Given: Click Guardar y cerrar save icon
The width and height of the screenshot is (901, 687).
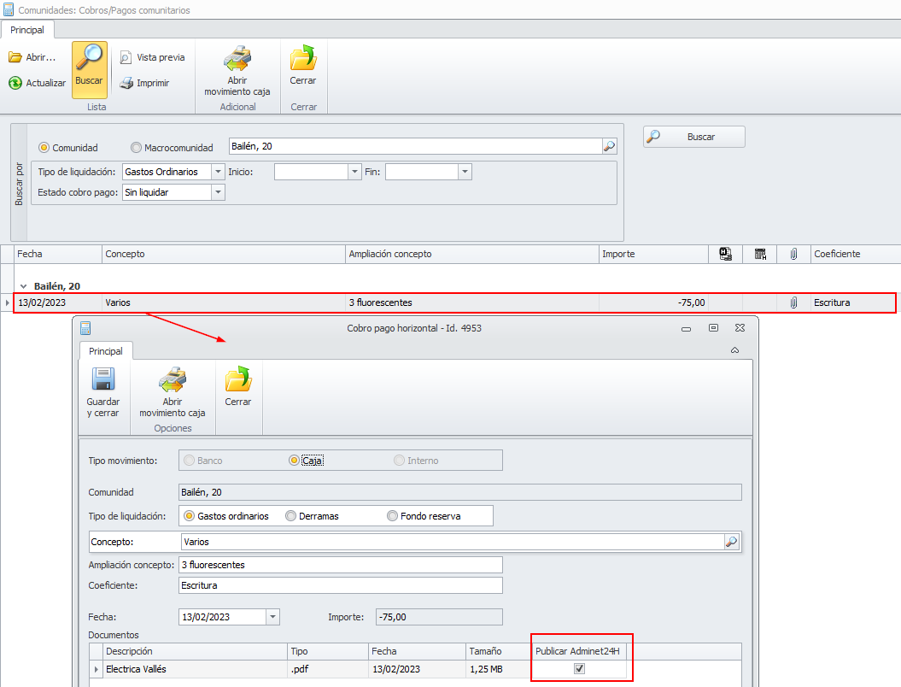Looking at the screenshot, I should (x=103, y=379).
